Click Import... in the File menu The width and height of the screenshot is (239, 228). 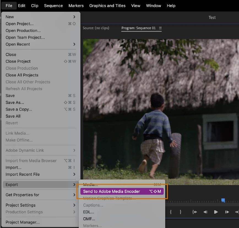(x=41, y=167)
